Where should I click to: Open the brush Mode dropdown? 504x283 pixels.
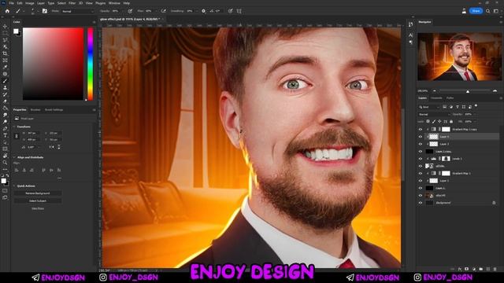point(77,11)
